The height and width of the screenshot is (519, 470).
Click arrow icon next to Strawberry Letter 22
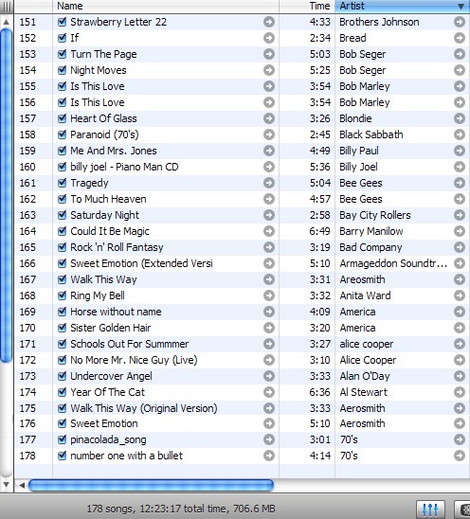pyautogui.click(x=269, y=22)
